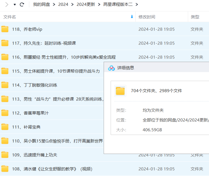Image resolution: width=209 pixels, height=176 pixels.
Task: Click the refresh icon
Action: 22,4
